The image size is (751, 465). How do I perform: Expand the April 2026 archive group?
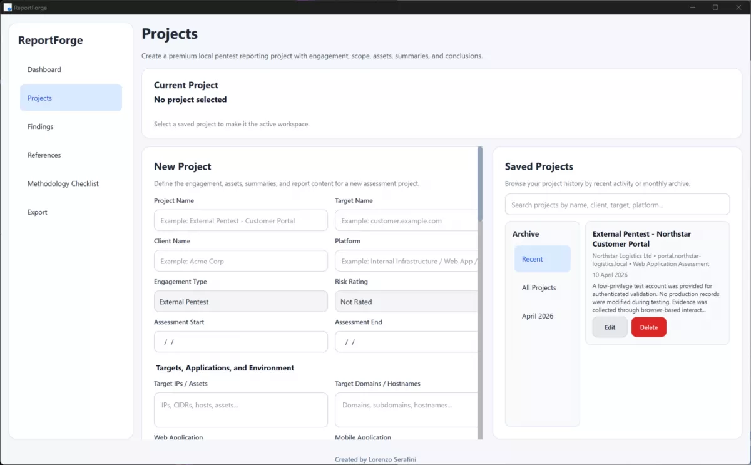538,316
